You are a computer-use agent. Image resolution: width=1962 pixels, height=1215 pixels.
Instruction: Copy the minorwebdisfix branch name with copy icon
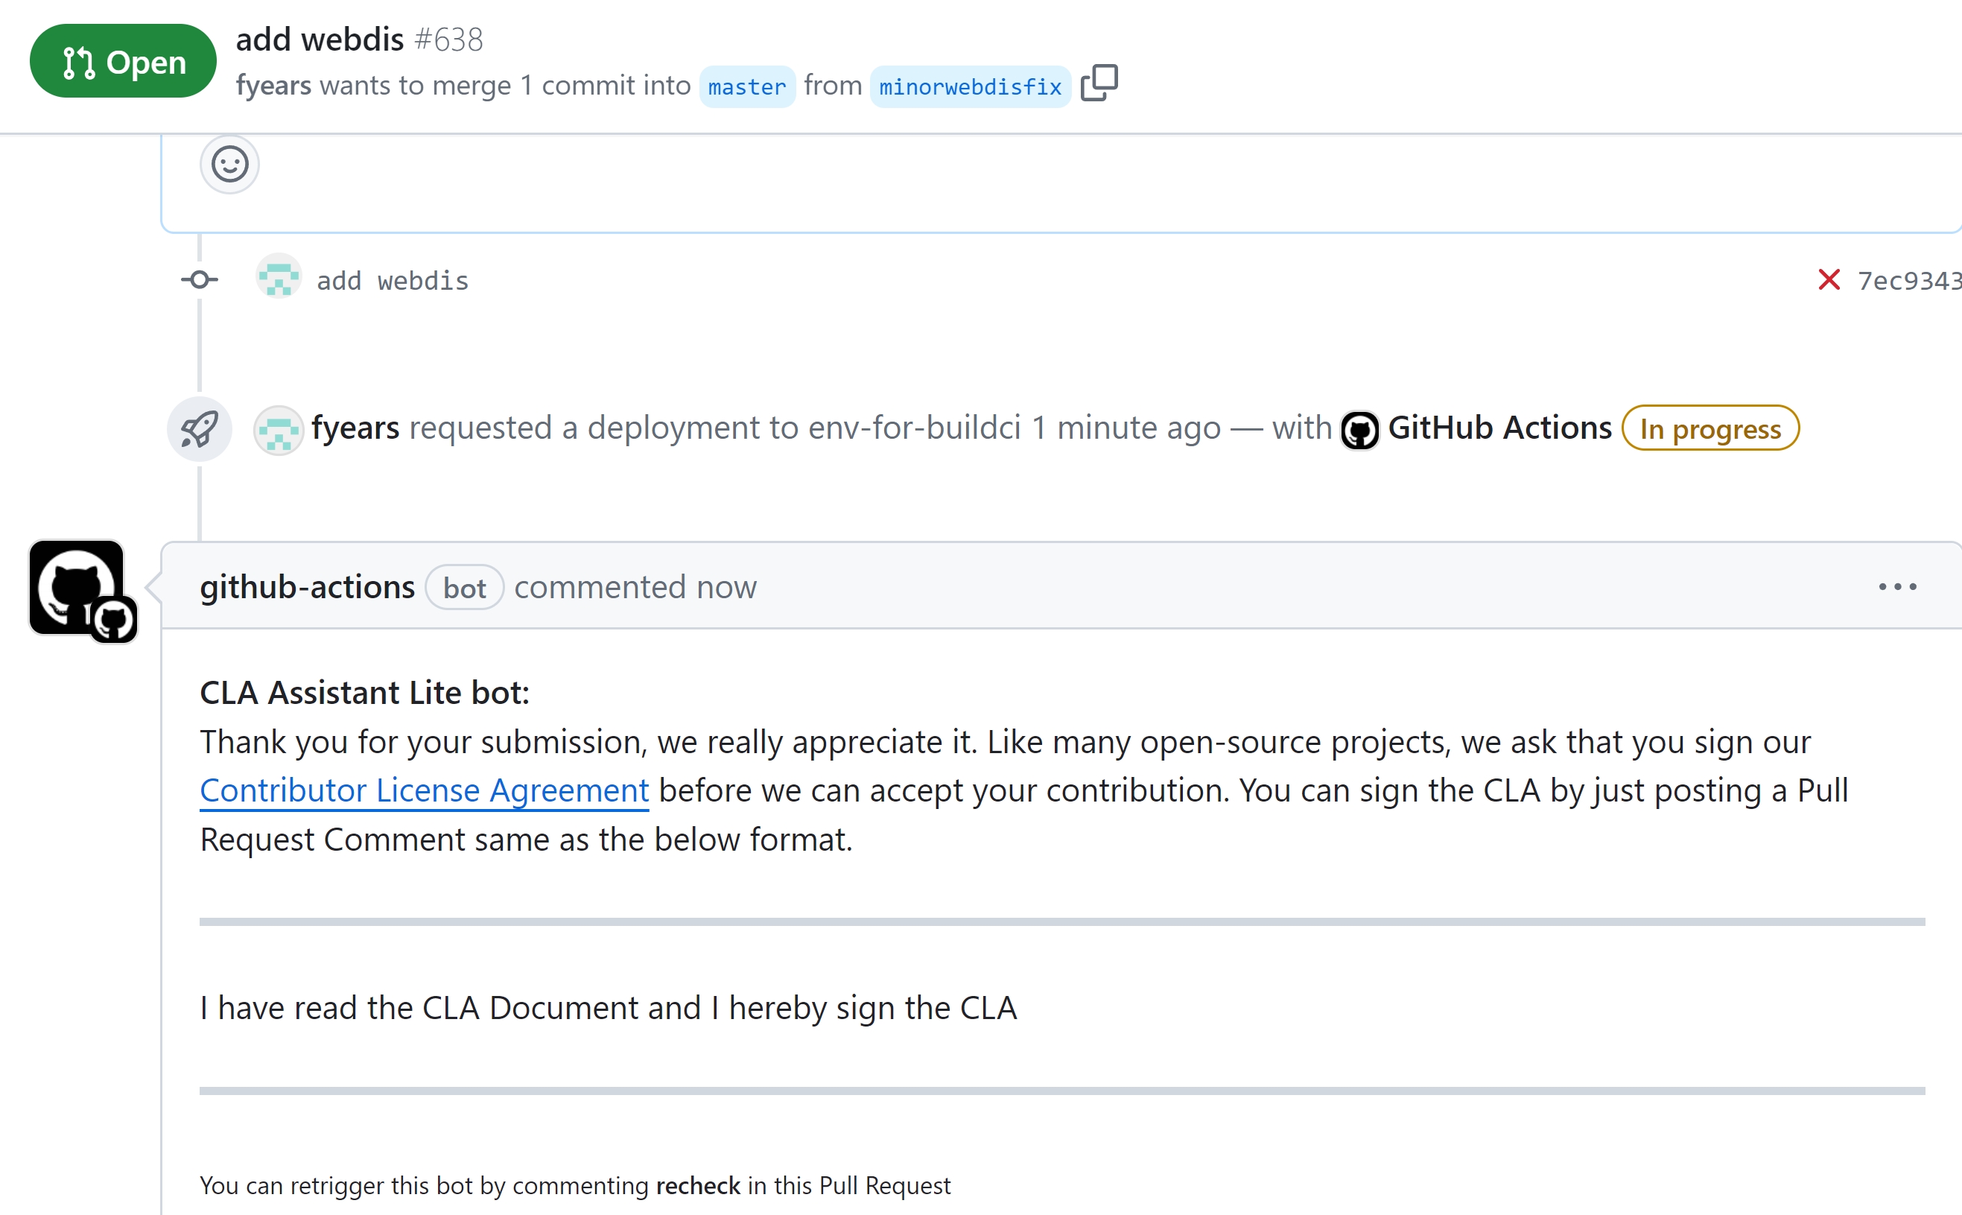[1099, 83]
